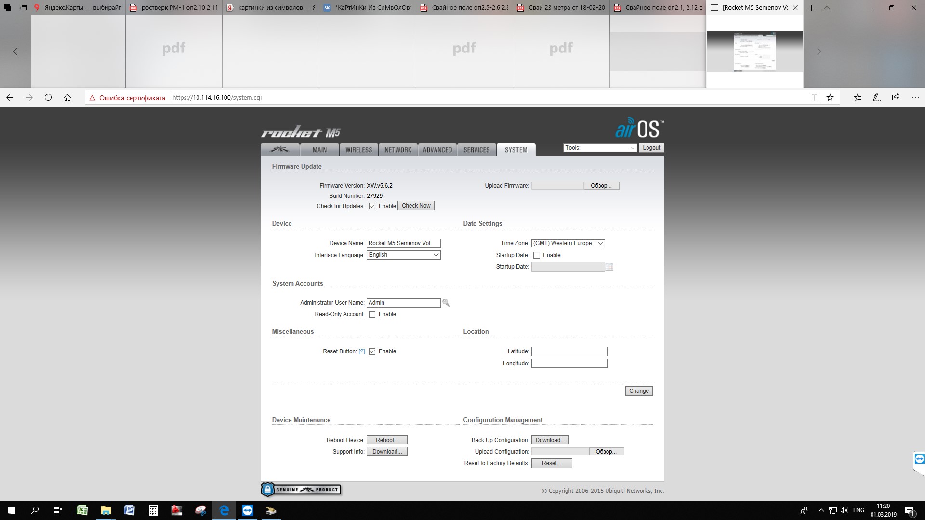Enable the Startup Date checkbox
The width and height of the screenshot is (925, 520).
point(536,255)
